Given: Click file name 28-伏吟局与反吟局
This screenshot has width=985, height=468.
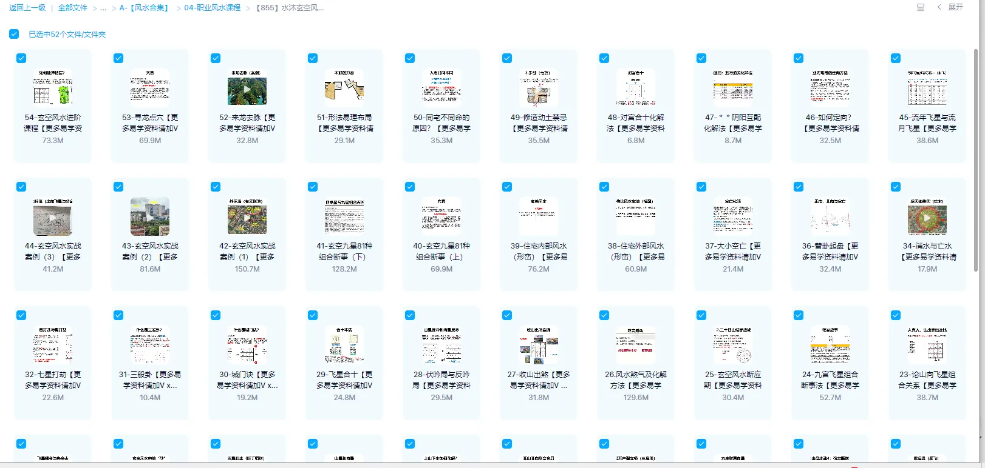Looking at the screenshot, I should (x=441, y=380).
